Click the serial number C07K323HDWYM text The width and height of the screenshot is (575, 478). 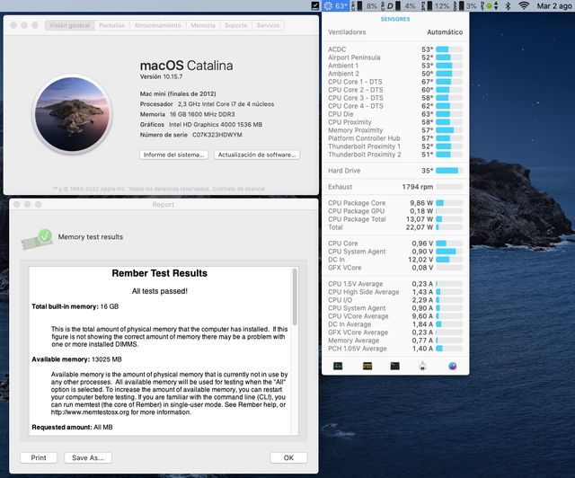(x=217, y=135)
